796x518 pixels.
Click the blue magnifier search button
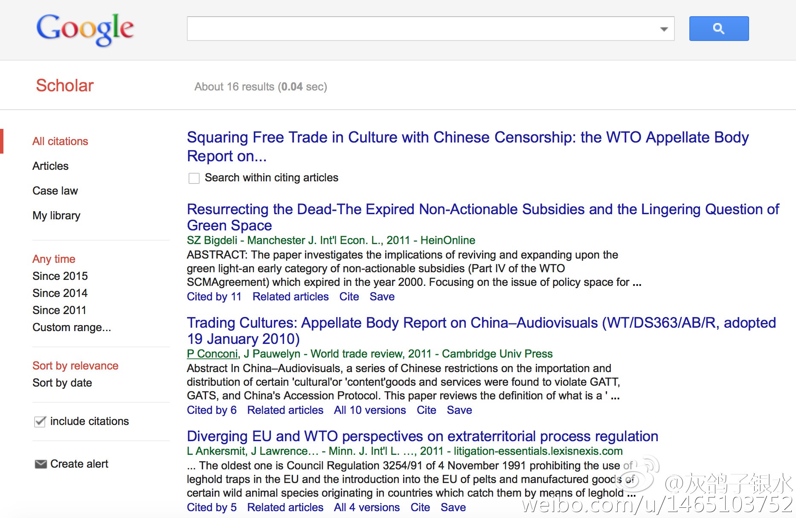[719, 29]
